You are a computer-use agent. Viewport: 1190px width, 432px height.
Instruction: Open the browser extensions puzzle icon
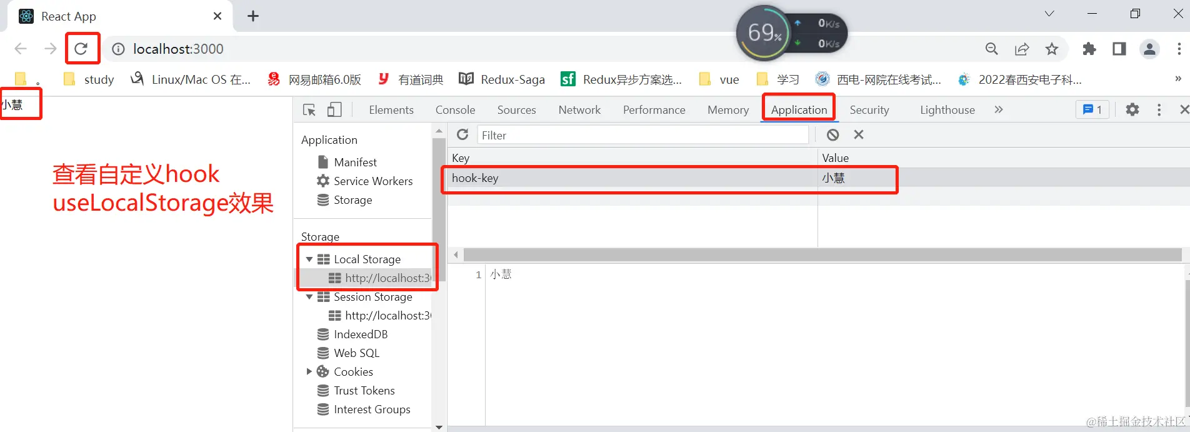[1089, 49]
